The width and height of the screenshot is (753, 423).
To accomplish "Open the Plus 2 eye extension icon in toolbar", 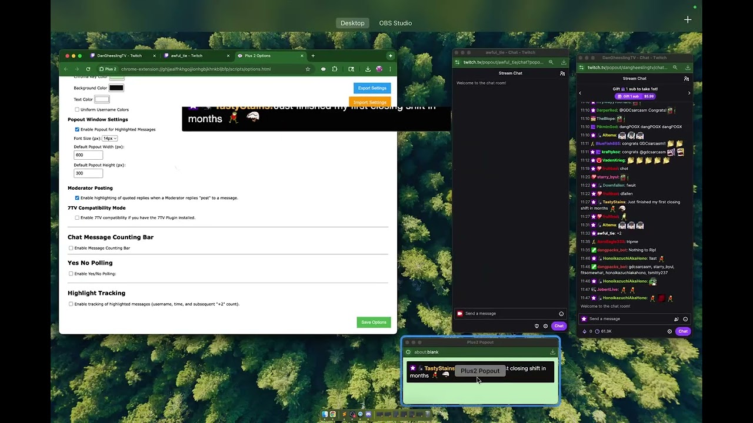I will click(323, 69).
